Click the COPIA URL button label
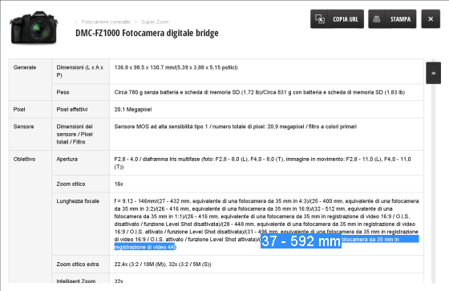449x291 pixels. coord(346,19)
